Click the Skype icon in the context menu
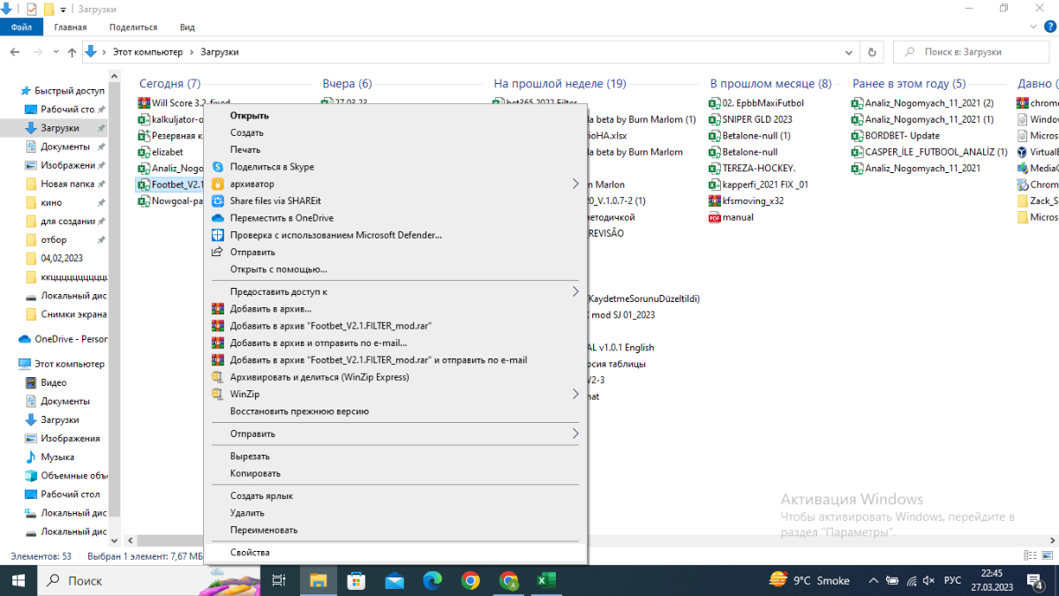 (x=218, y=167)
